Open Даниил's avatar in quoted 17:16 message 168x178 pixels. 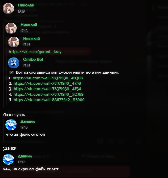pyautogui.click(x=11, y=125)
